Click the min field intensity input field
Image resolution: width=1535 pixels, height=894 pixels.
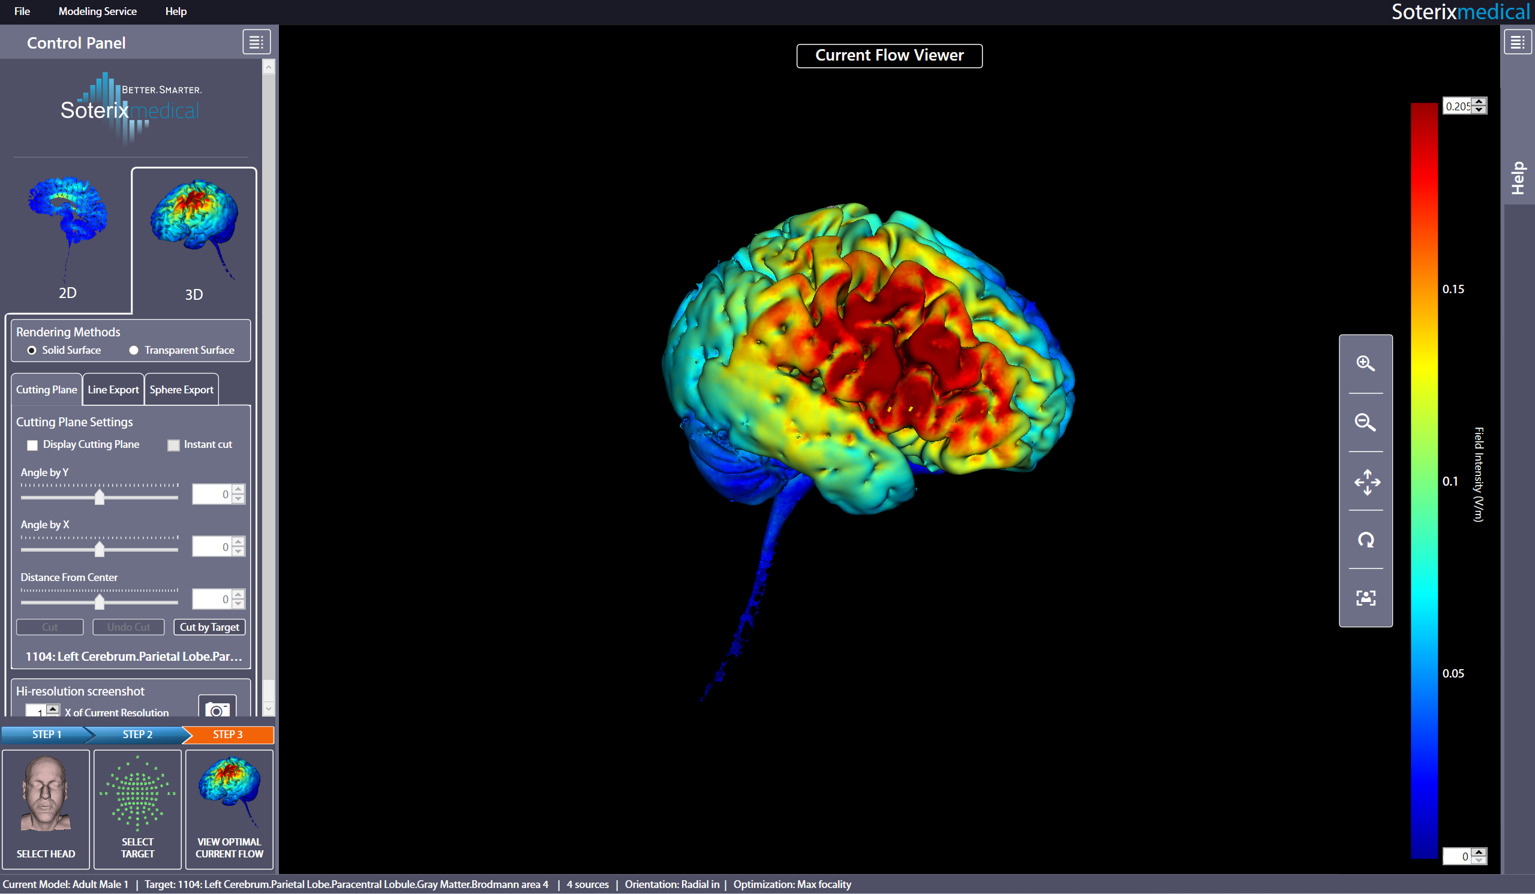click(x=1458, y=856)
